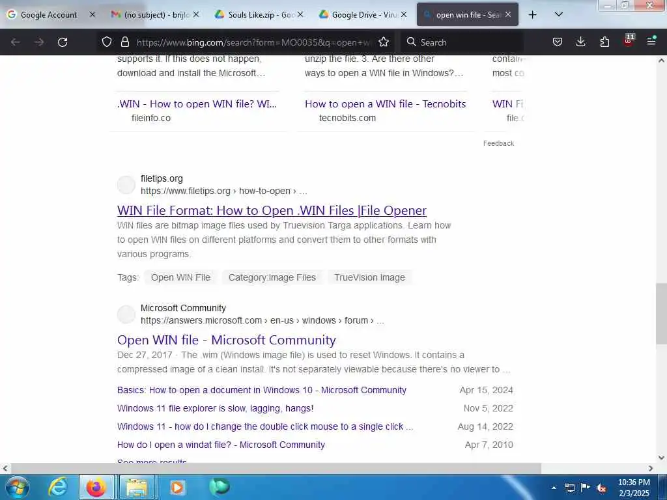
Task: Bookmark this page with the star
Action: click(384, 42)
